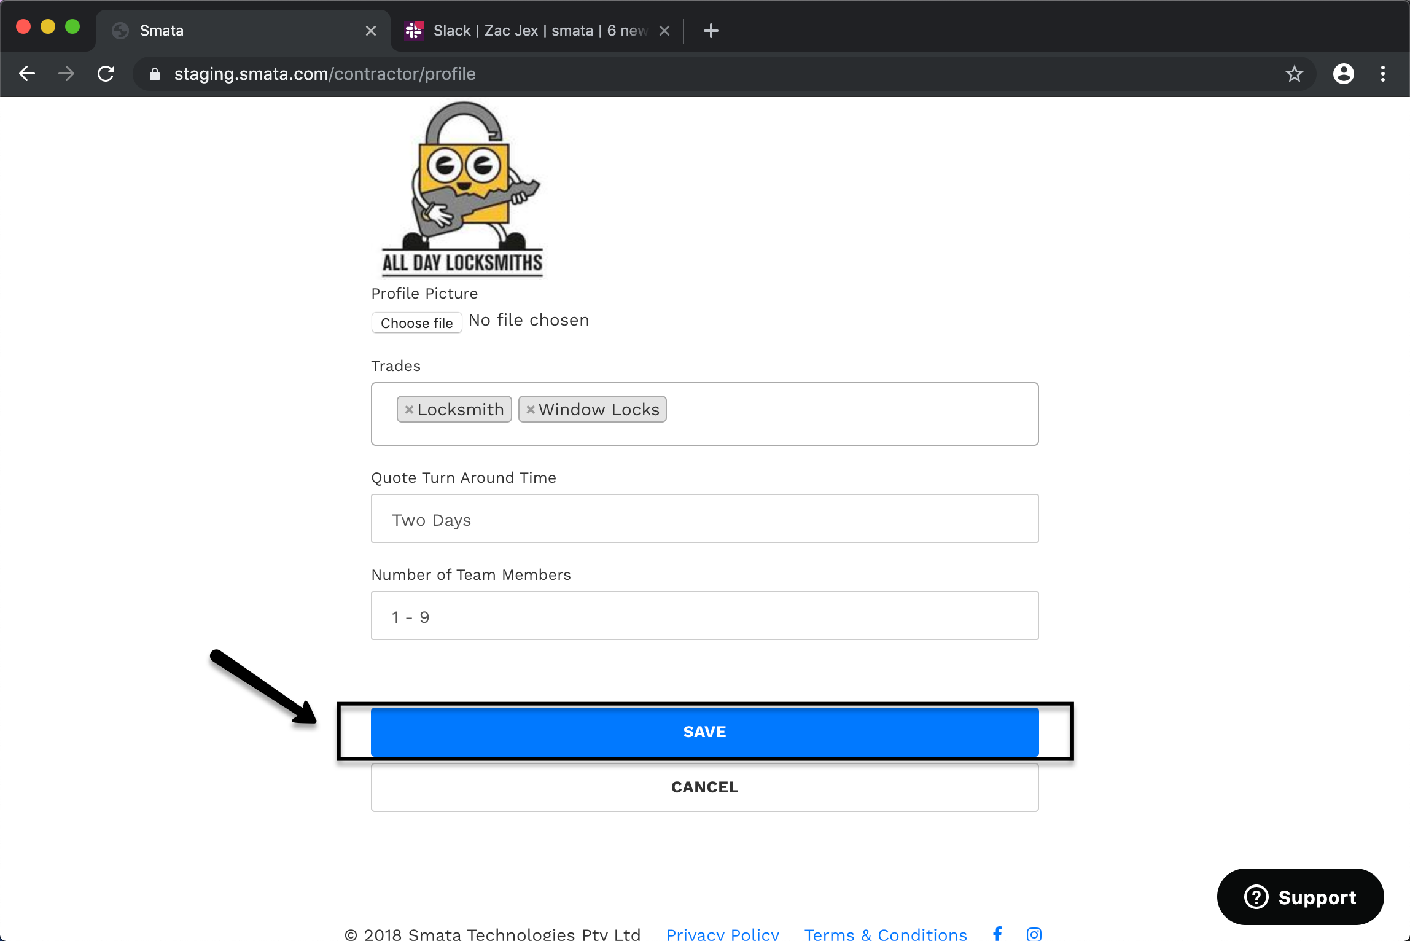Open the Quote Turn Around Time dropdown
Viewport: 1410px width, 941px height.
pos(704,518)
